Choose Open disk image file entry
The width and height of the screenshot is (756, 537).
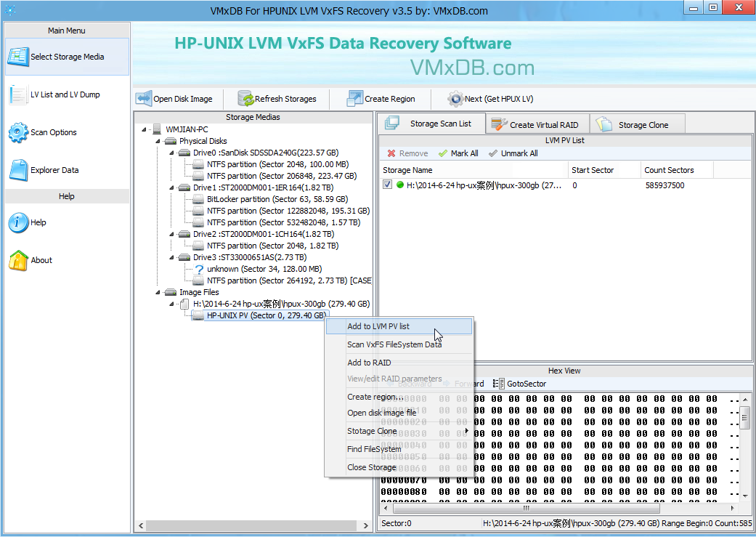click(399, 413)
